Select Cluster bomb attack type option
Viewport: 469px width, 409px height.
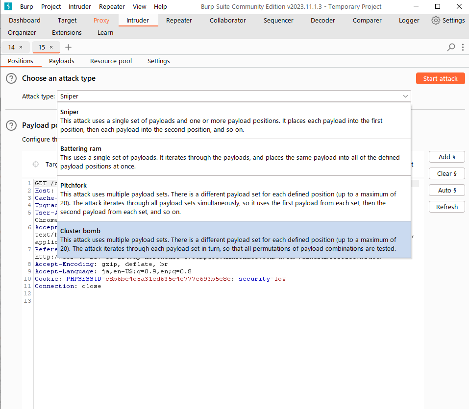point(234,240)
